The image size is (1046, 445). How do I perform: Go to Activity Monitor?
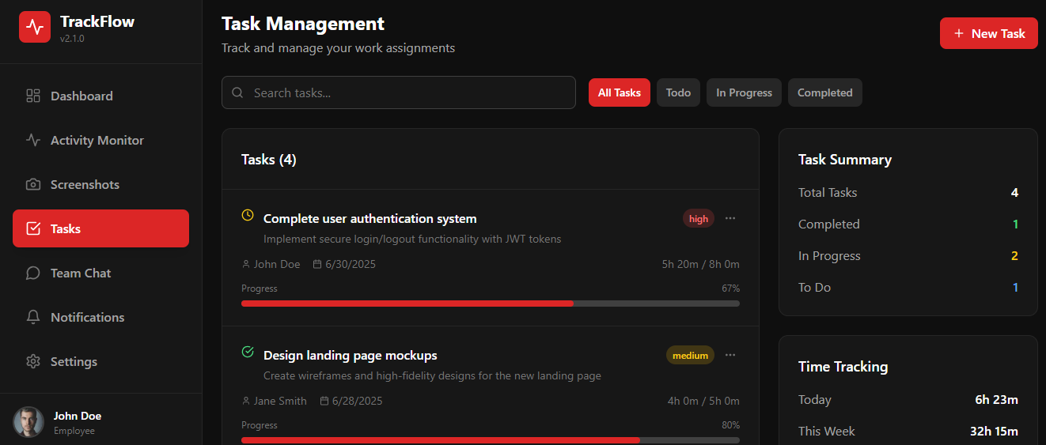[x=100, y=140]
